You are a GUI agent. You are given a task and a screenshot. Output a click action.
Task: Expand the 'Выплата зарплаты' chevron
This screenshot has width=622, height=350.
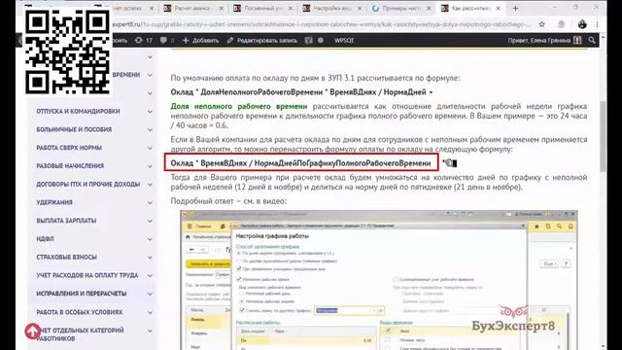[x=150, y=221]
